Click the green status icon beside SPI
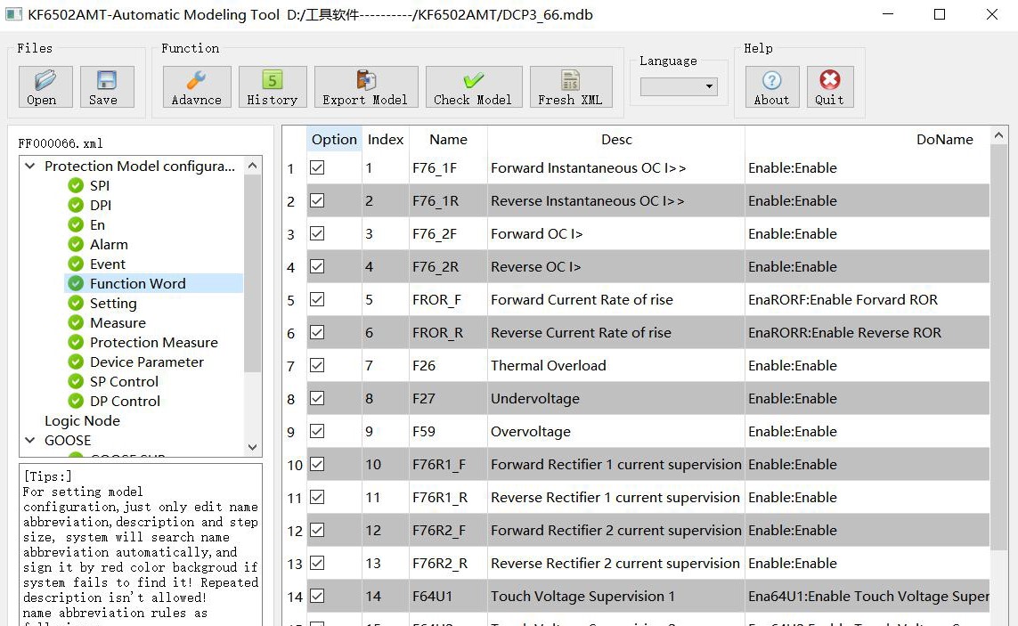Screen dimensions: 1018x626 coord(76,186)
